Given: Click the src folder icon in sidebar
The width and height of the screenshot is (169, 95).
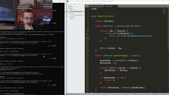Looking at the screenshot, I should pos(71,10).
